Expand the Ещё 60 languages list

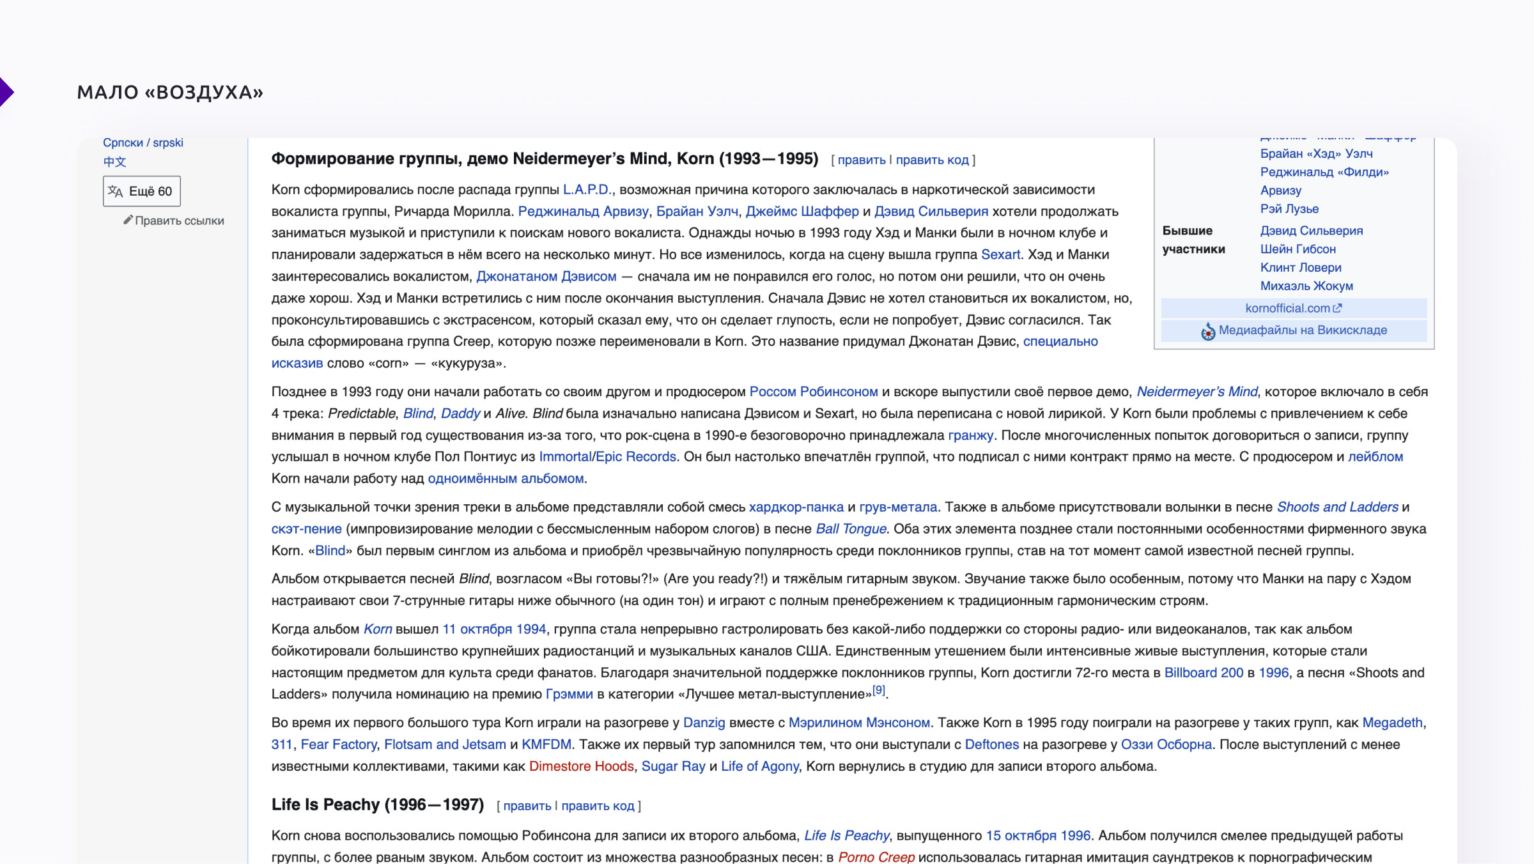point(142,191)
